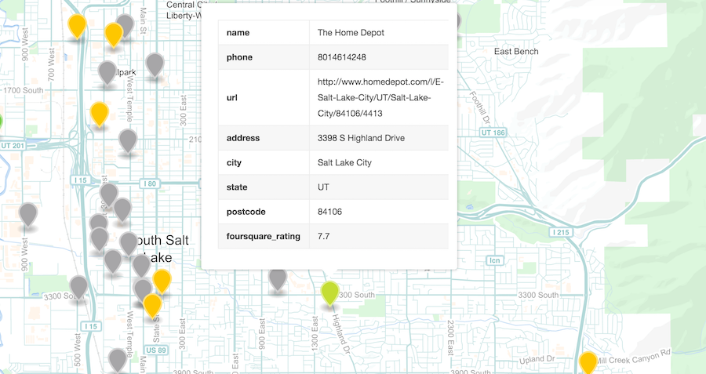Click the city value Salt Lake City
The width and height of the screenshot is (706, 374).
pos(344,162)
